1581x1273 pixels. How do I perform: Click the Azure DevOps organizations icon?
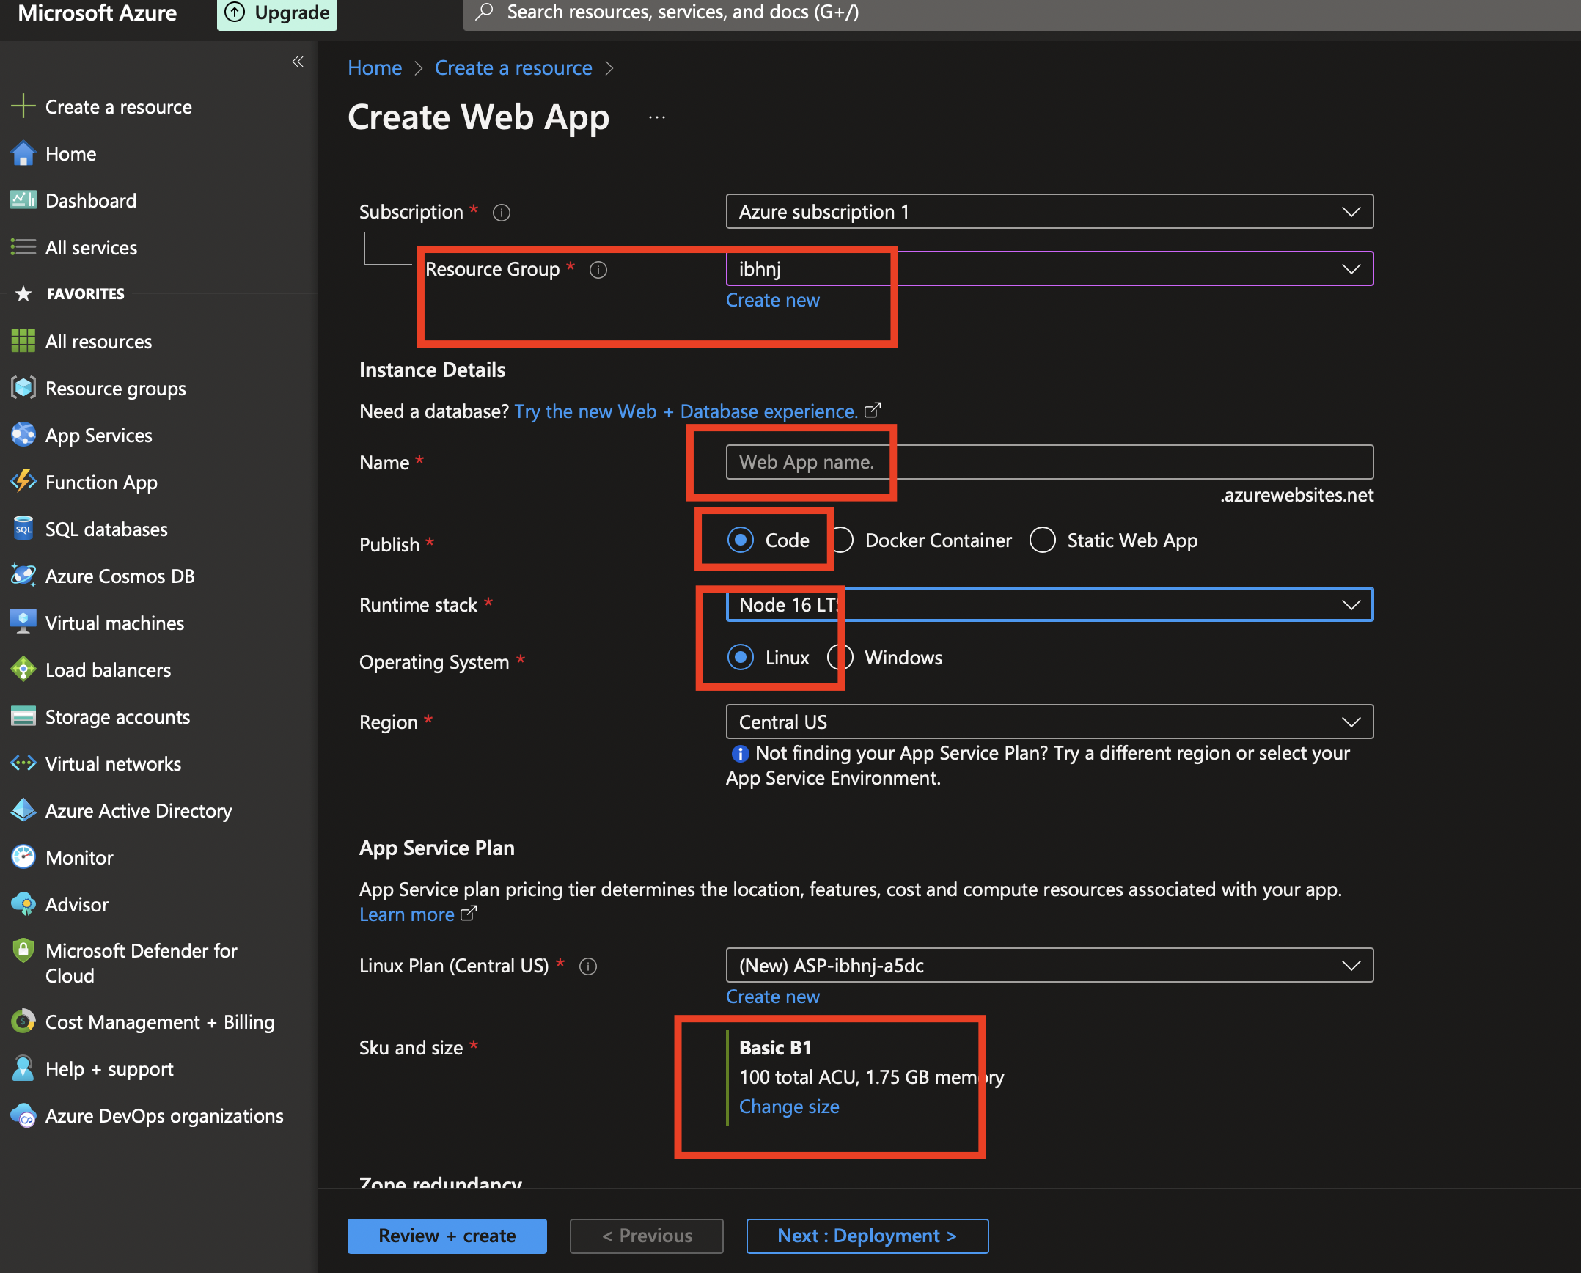pos(23,1115)
